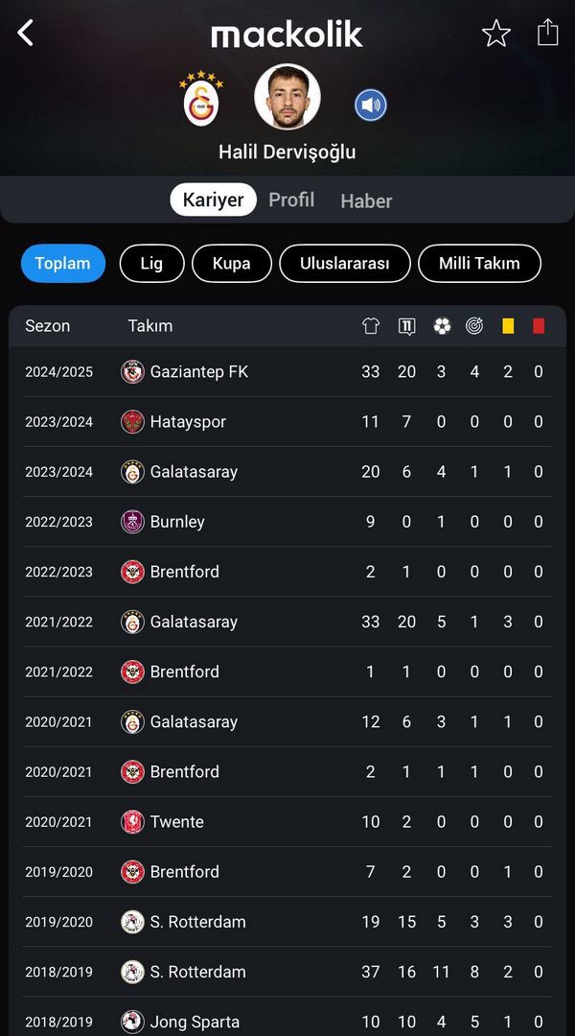Switch to the Profil tab

291,200
